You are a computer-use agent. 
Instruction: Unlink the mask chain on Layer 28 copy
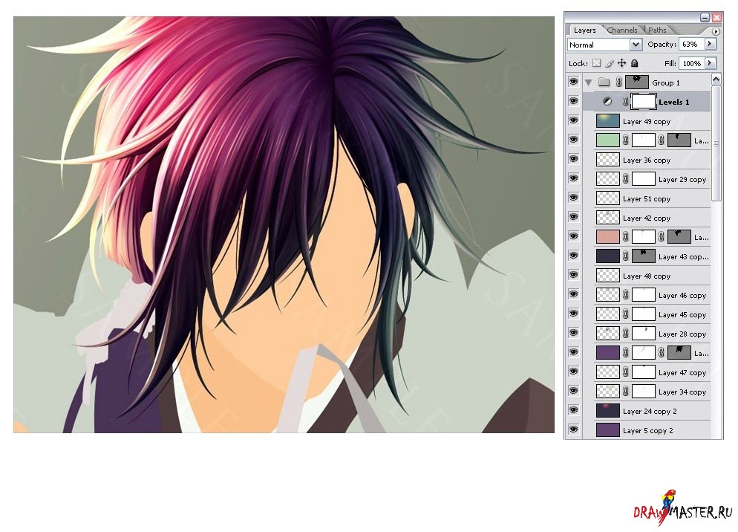(625, 334)
